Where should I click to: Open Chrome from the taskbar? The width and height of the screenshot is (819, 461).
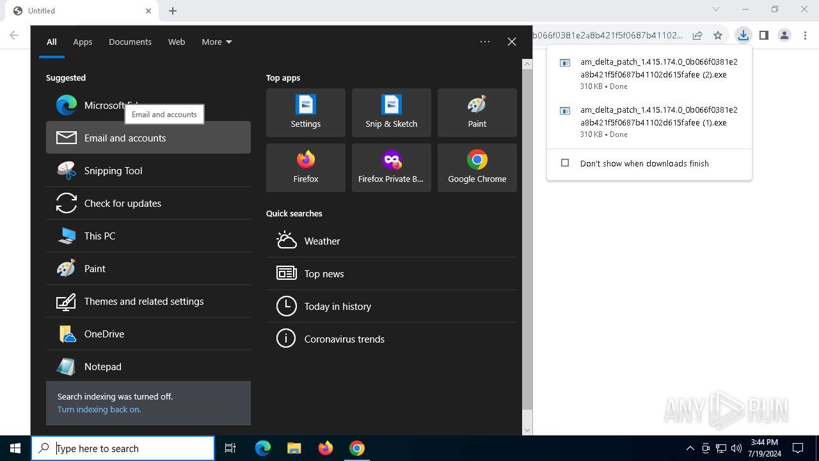click(357, 448)
